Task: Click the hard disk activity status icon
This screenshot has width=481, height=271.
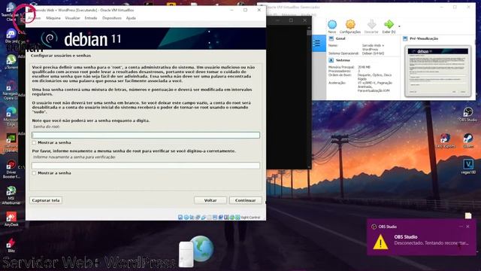Action: [x=180, y=218]
